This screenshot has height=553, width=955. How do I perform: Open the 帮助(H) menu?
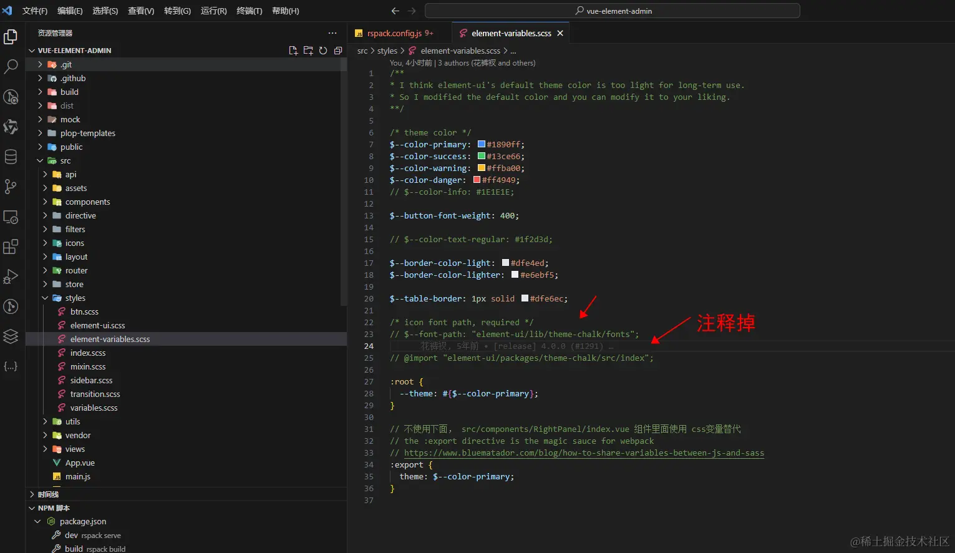click(286, 11)
